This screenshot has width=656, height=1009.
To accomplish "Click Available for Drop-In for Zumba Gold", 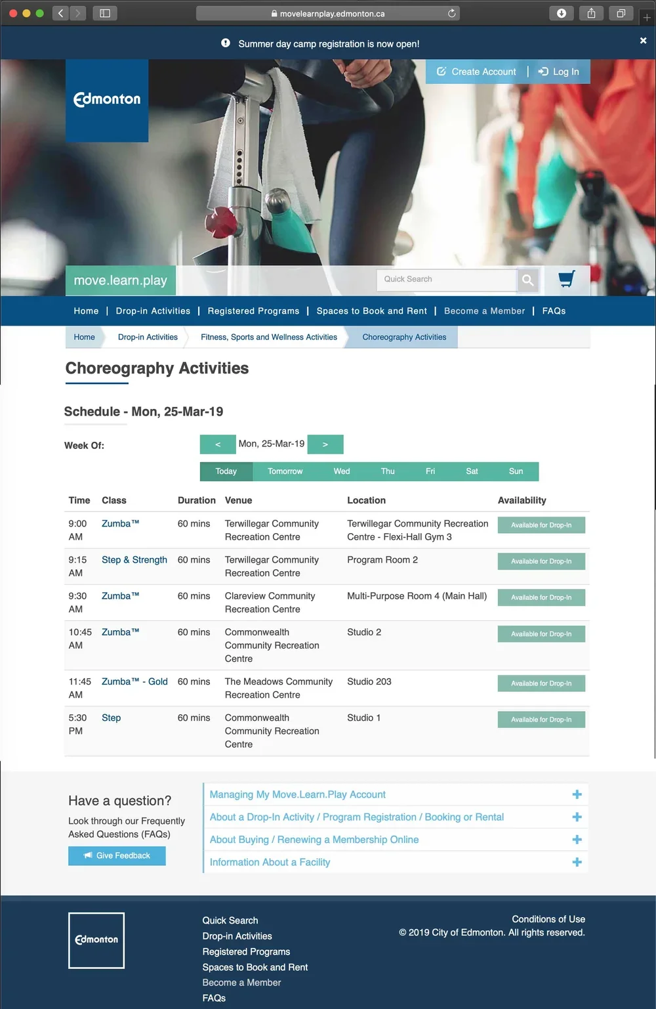I will [541, 683].
